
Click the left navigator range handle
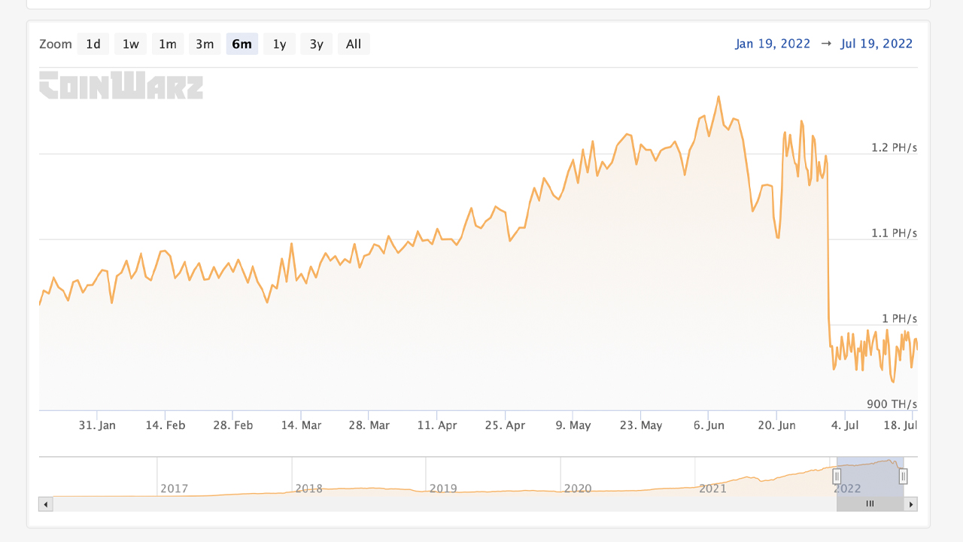pos(837,476)
